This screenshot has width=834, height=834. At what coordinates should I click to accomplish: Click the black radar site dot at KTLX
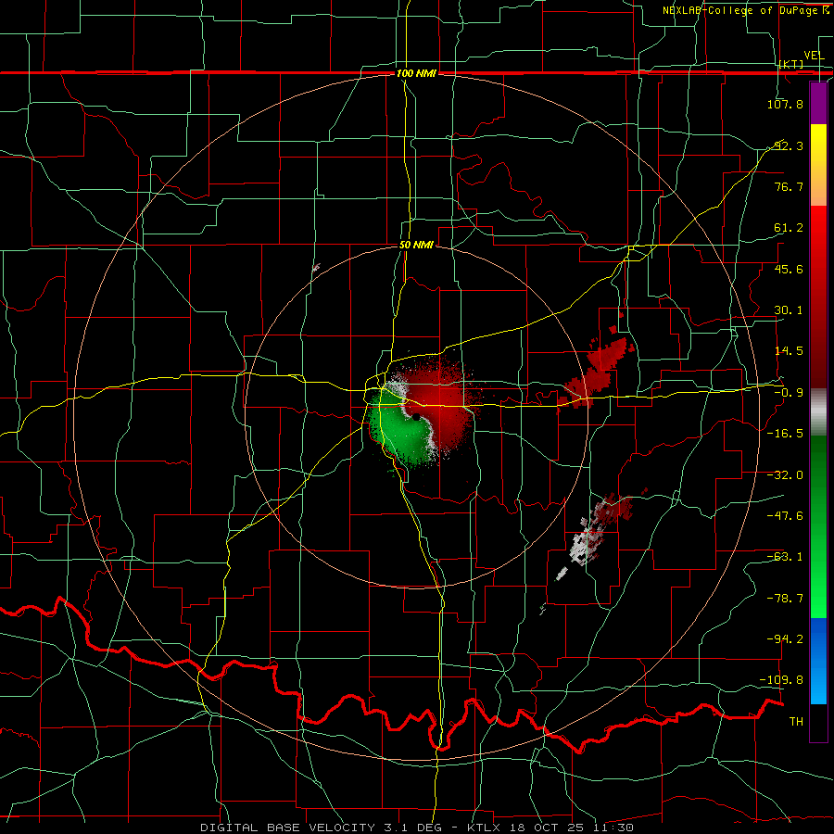(416, 417)
